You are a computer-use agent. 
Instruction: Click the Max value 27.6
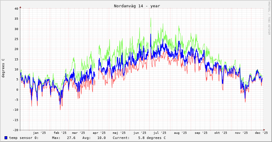(x=71, y=138)
